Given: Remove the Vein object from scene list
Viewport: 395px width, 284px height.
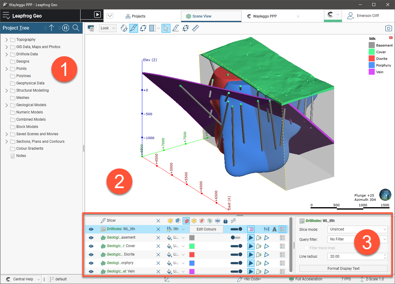Looking at the screenshot, I should coord(158,271).
